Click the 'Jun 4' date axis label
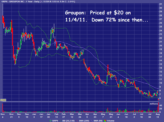 coord(118,116)
